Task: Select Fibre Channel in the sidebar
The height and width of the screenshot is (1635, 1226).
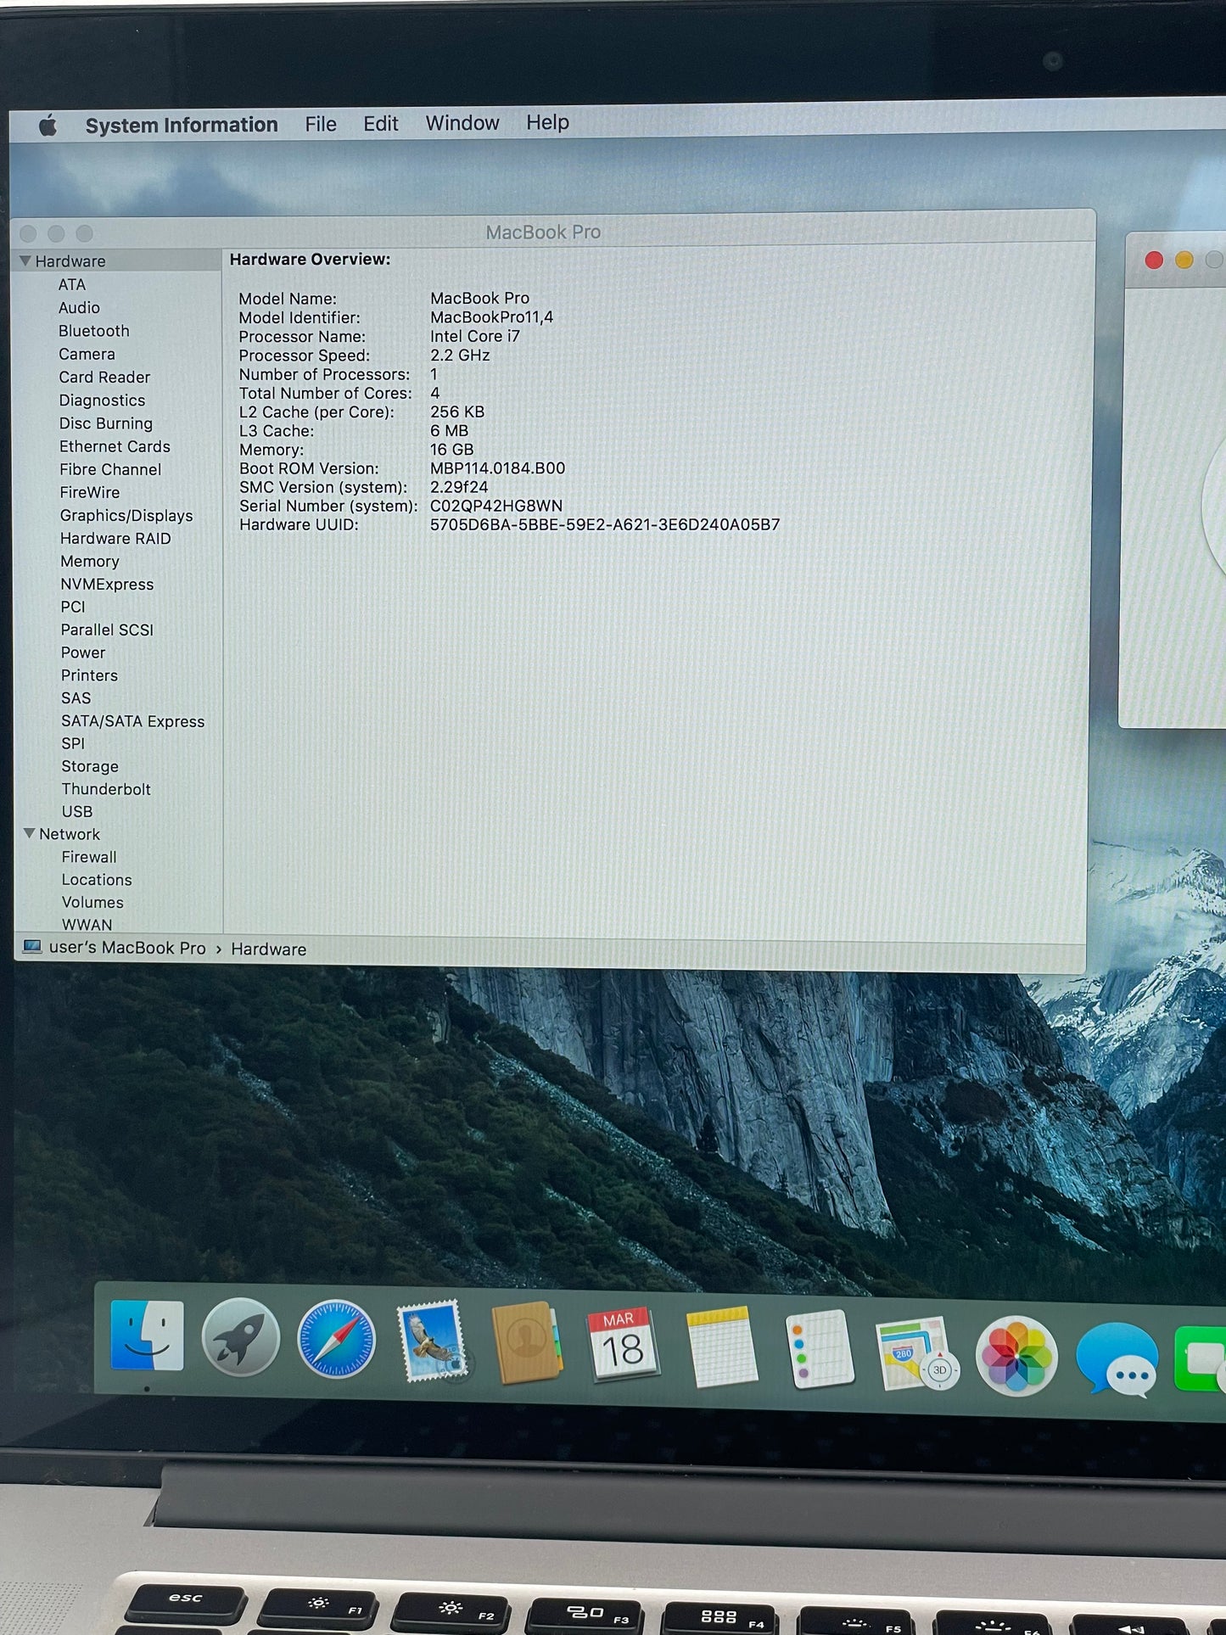Action: (110, 468)
